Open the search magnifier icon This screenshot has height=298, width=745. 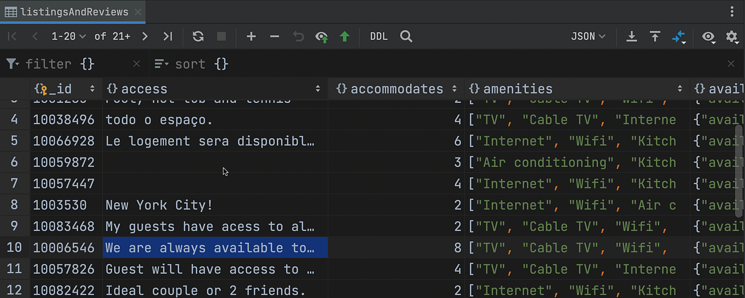[406, 36]
